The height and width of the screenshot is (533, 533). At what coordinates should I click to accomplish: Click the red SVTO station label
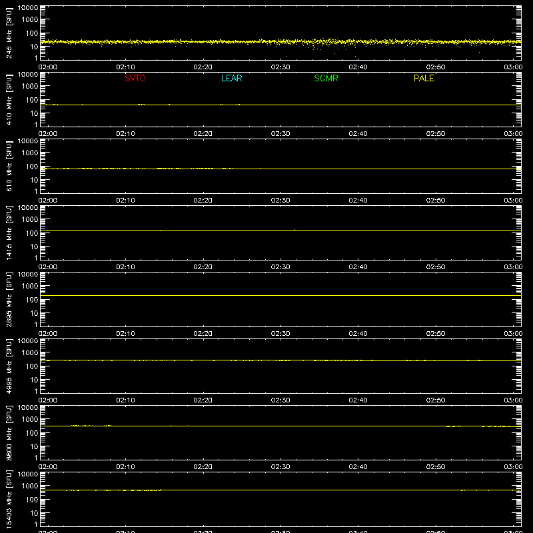coord(135,78)
